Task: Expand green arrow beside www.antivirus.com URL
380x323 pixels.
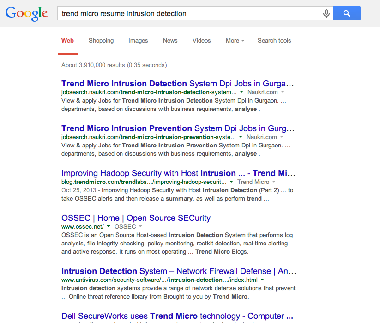Action: (x=262, y=280)
